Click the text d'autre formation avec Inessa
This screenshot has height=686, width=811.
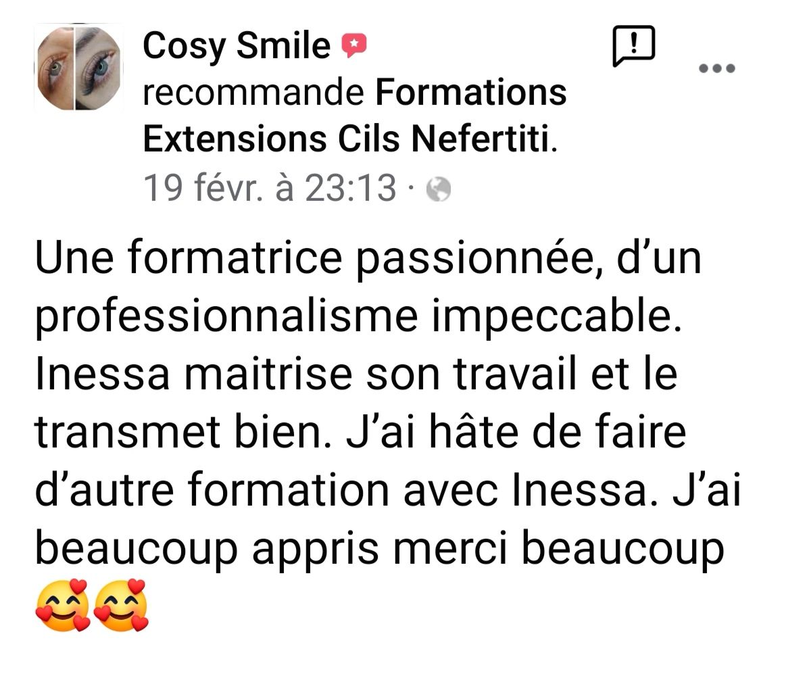click(347, 493)
